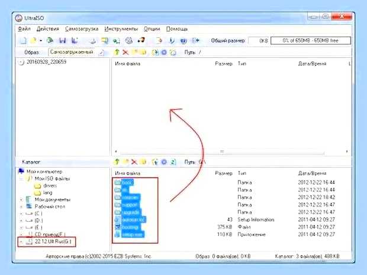
Task: Click the Exit icon at toolbar end
Action: click(195, 41)
